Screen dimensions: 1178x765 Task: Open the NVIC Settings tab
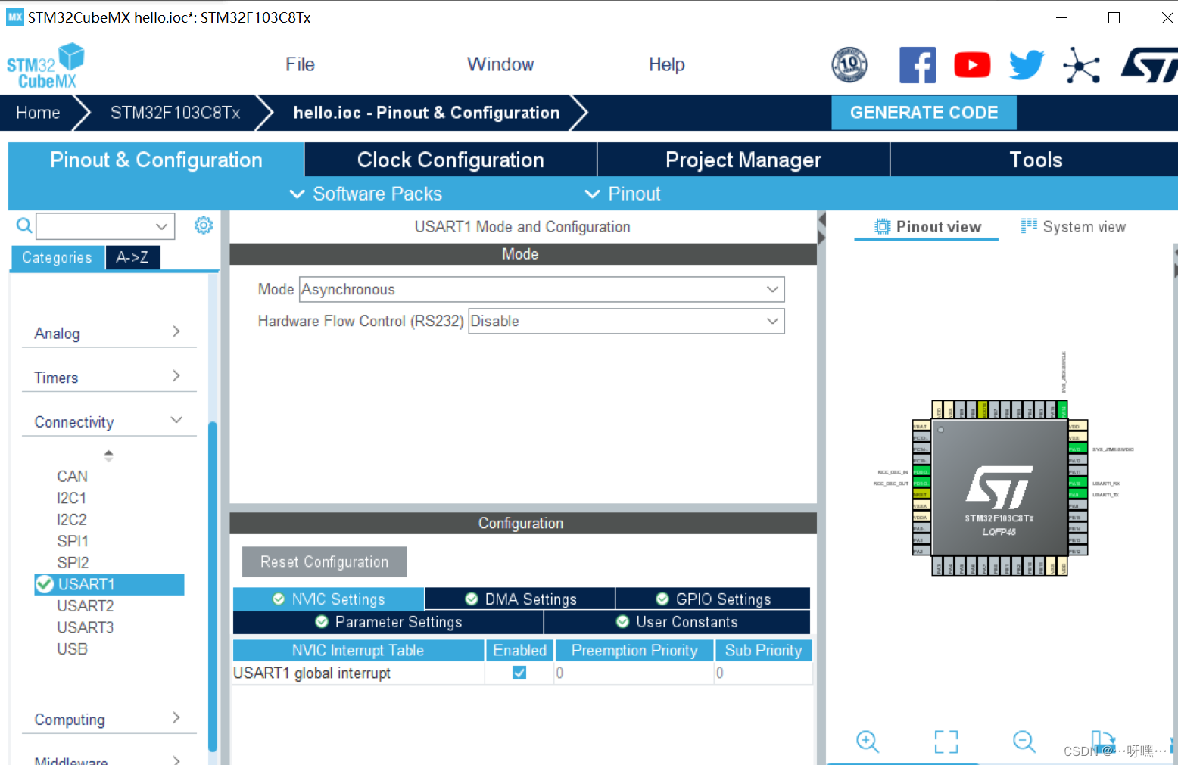tap(329, 599)
